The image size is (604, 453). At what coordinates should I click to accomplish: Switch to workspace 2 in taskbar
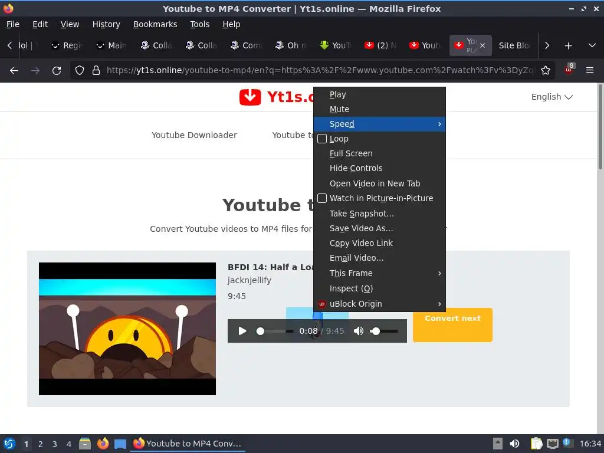tap(41, 444)
